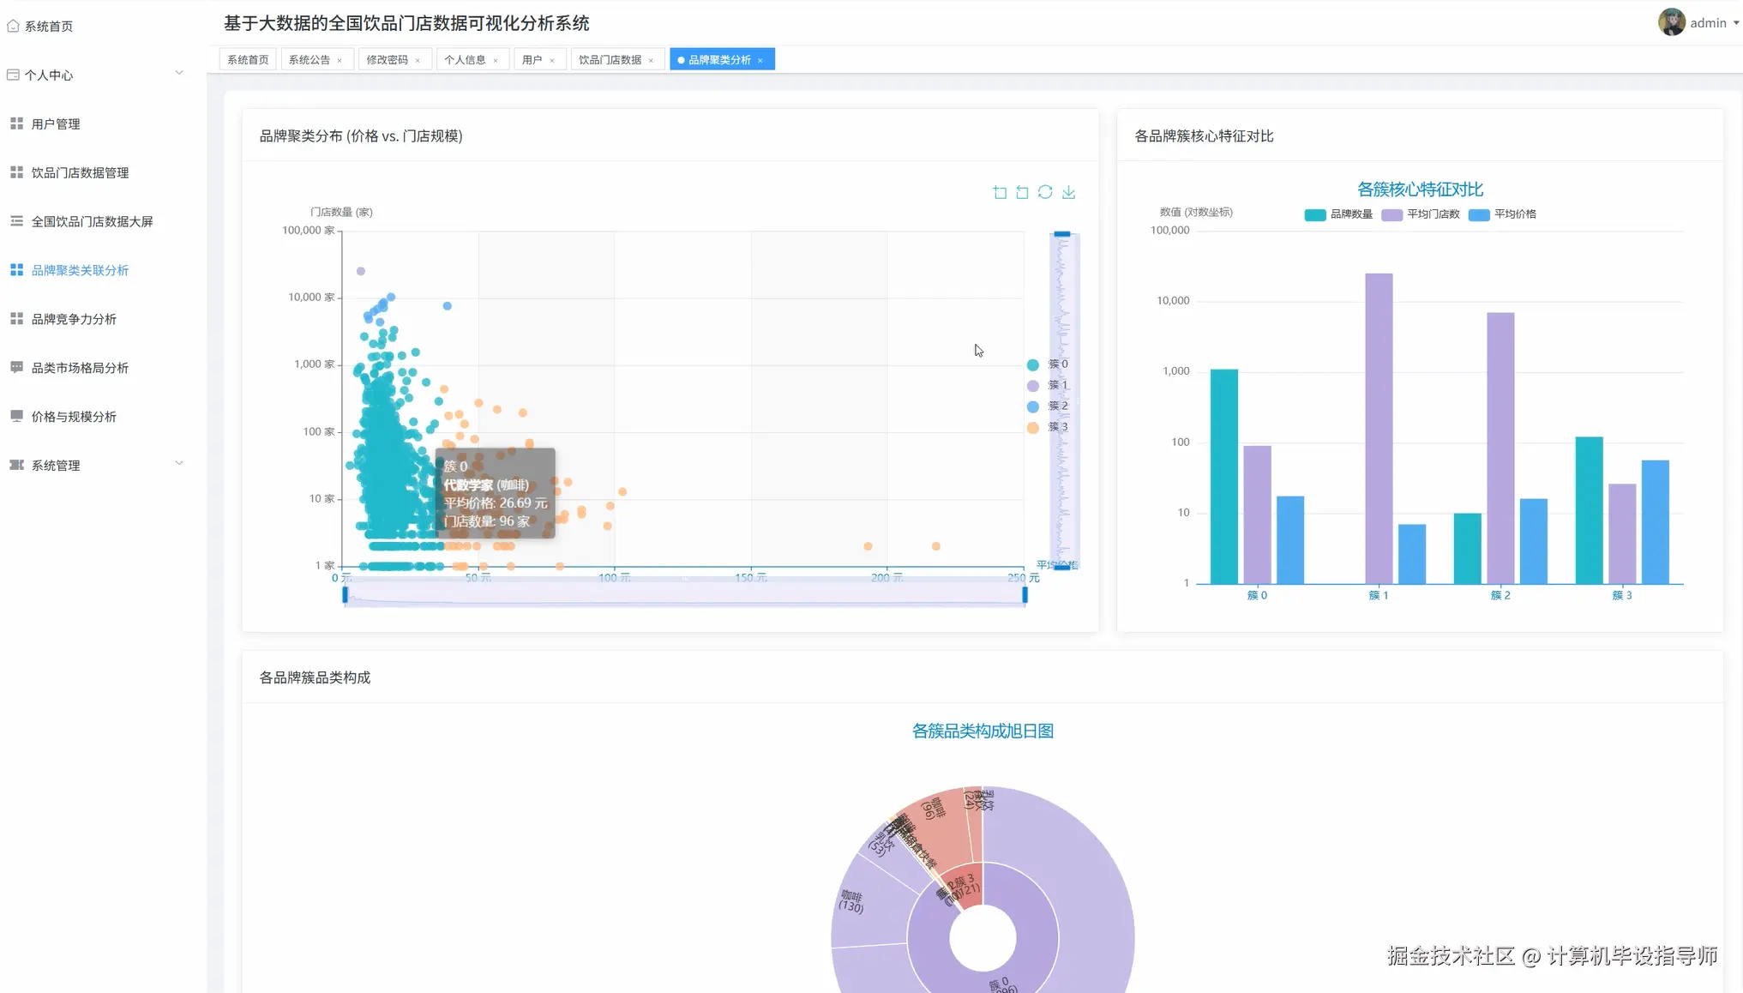Open 全国饮品门店数据大屏 page

tap(92, 221)
